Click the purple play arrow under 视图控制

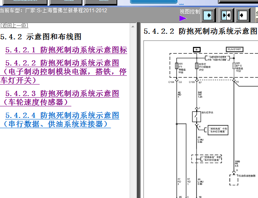pos(183,18)
